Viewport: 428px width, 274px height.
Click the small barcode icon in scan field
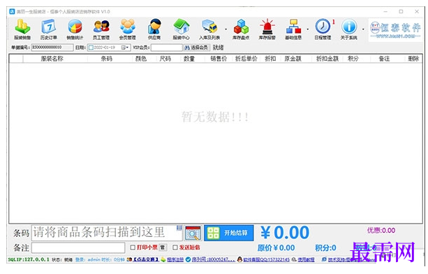179,228
